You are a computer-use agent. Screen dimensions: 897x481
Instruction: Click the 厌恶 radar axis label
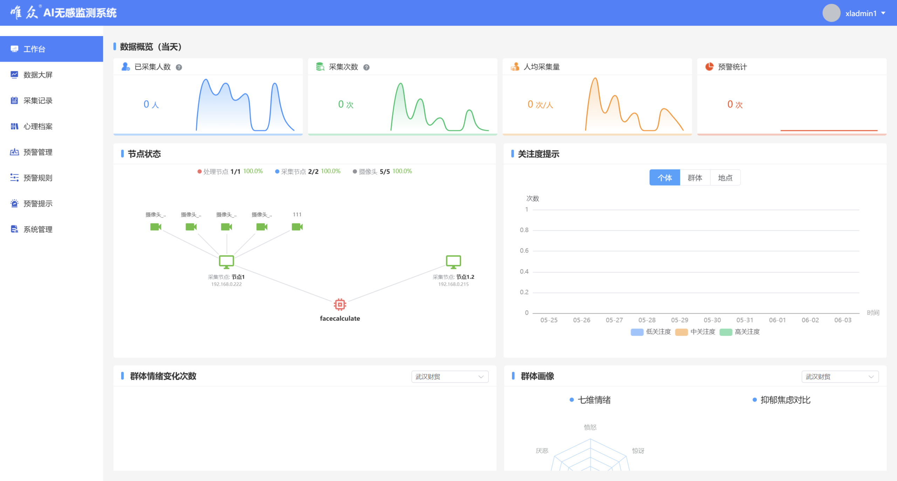click(542, 451)
